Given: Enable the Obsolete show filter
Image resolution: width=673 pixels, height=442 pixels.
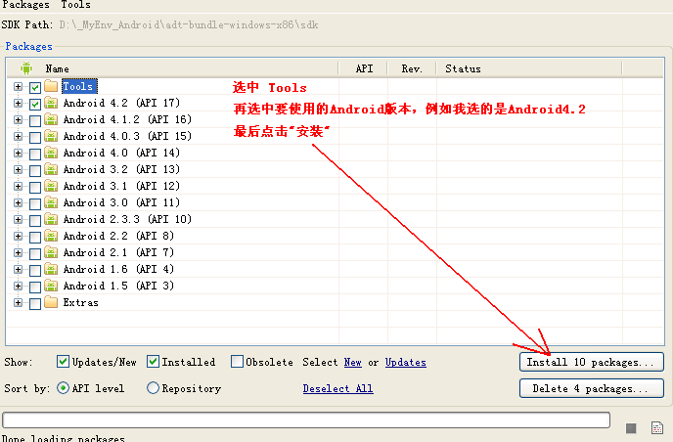Looking at the screenshot, I should [x=237, y=361].
